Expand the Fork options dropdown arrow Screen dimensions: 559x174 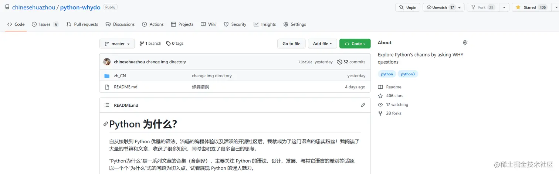tap(504, 7)
